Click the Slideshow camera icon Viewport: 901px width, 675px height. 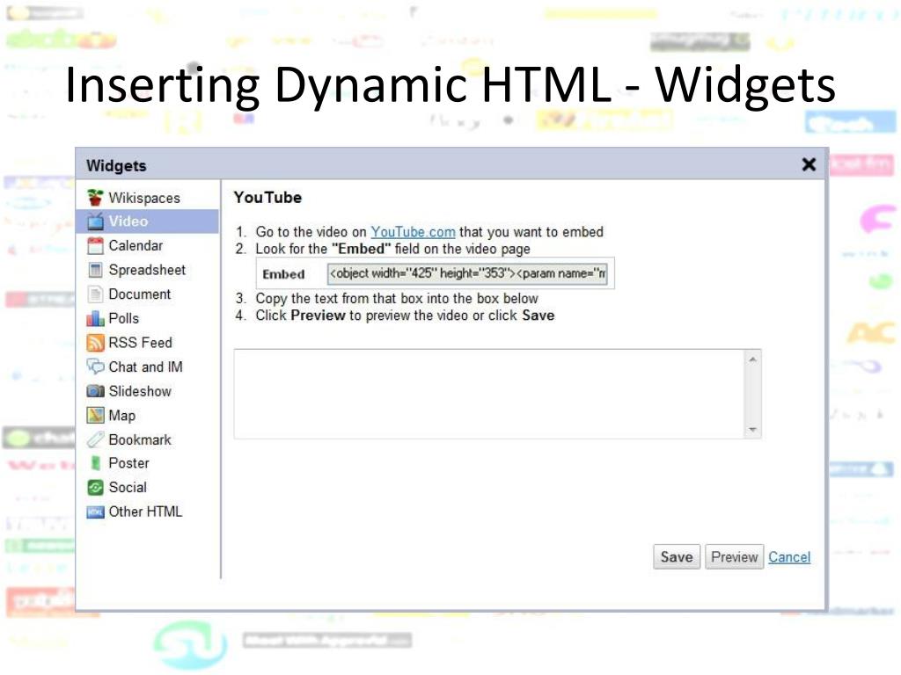95,391
